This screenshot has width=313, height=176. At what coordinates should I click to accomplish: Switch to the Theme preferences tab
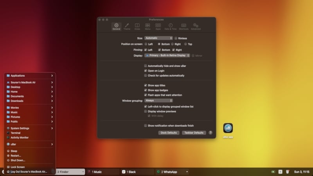click(x=127, y=26)
